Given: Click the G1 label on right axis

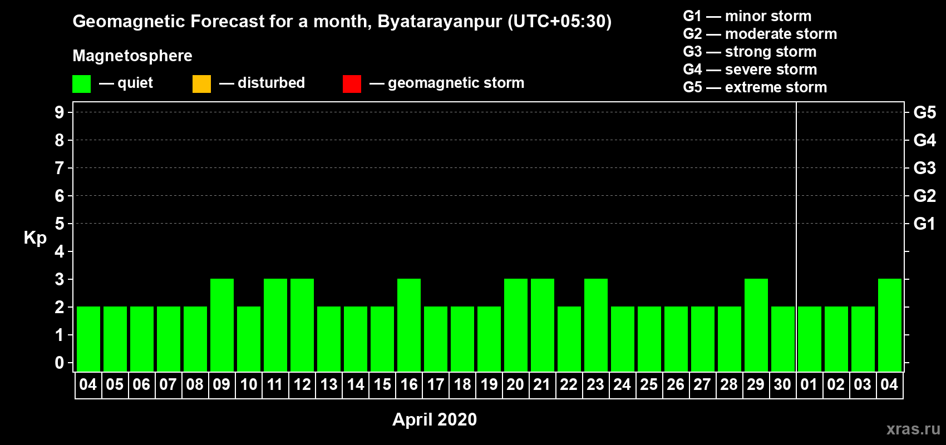Looking at the screenshot, I should click(925, 224).
